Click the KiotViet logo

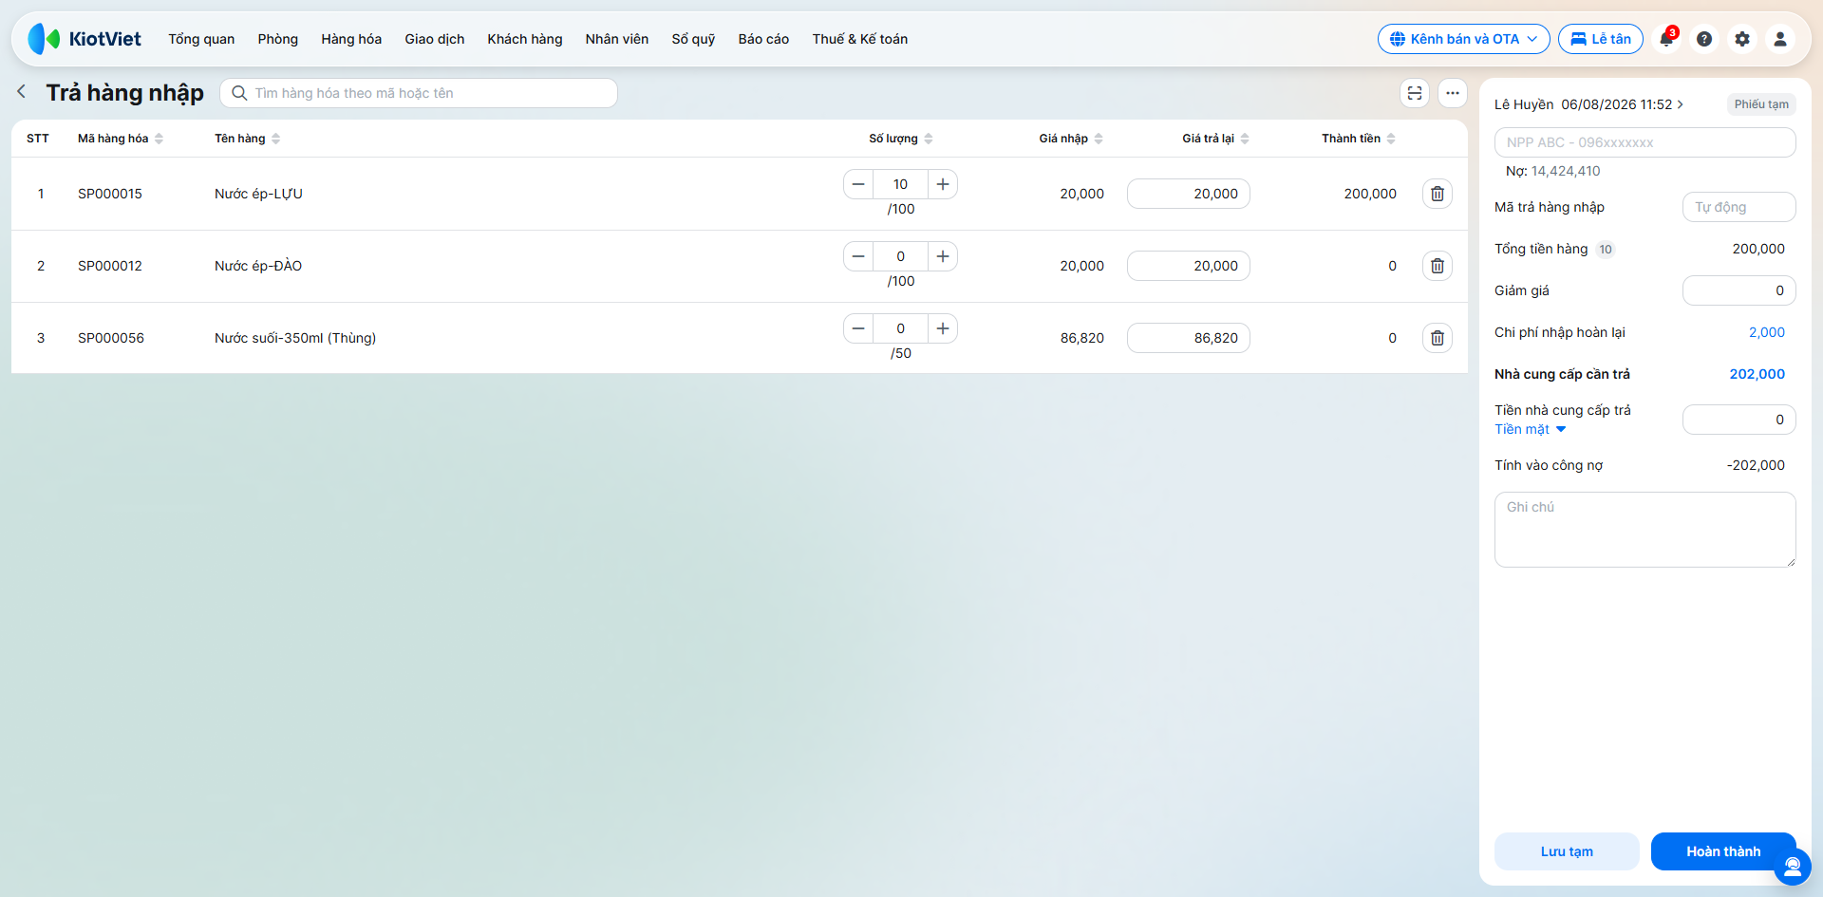click(x=85, y=39)
